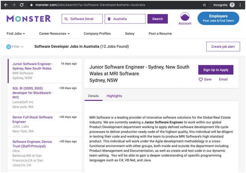
Task: Click 'Software Developer Jobs in Australia' heading
Action: (67, 46)
